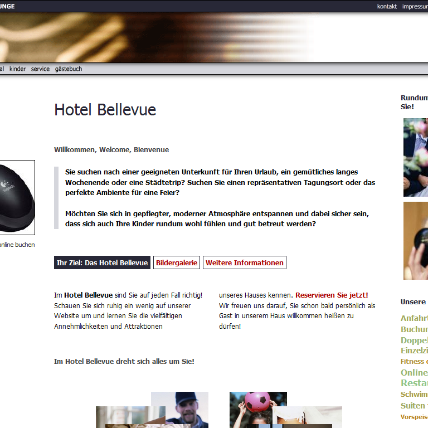This screenshot has height=428, width=428.
Task: Click the Schwimmbad tag in sidebar
Action: [414, 395]
